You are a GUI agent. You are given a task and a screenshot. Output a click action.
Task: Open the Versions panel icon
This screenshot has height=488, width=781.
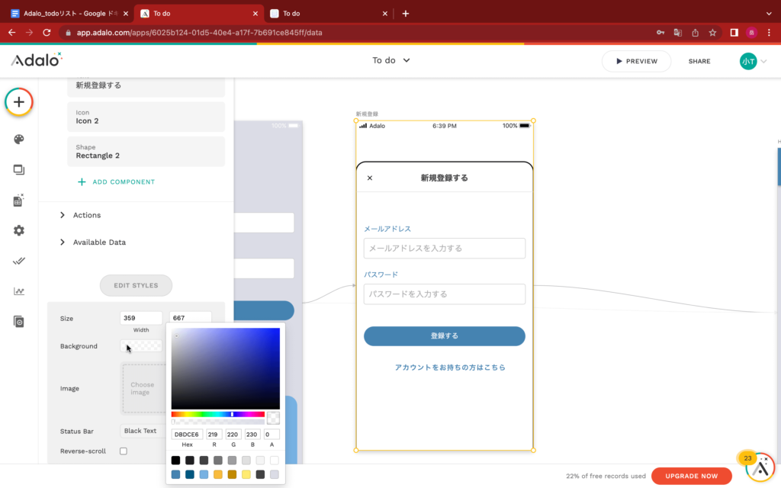18,321
